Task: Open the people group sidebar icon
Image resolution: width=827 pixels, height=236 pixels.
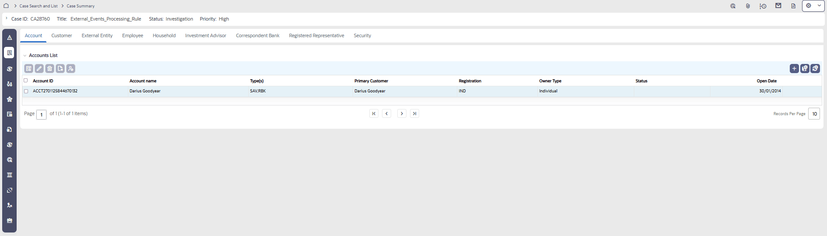Action: (9, 84)
